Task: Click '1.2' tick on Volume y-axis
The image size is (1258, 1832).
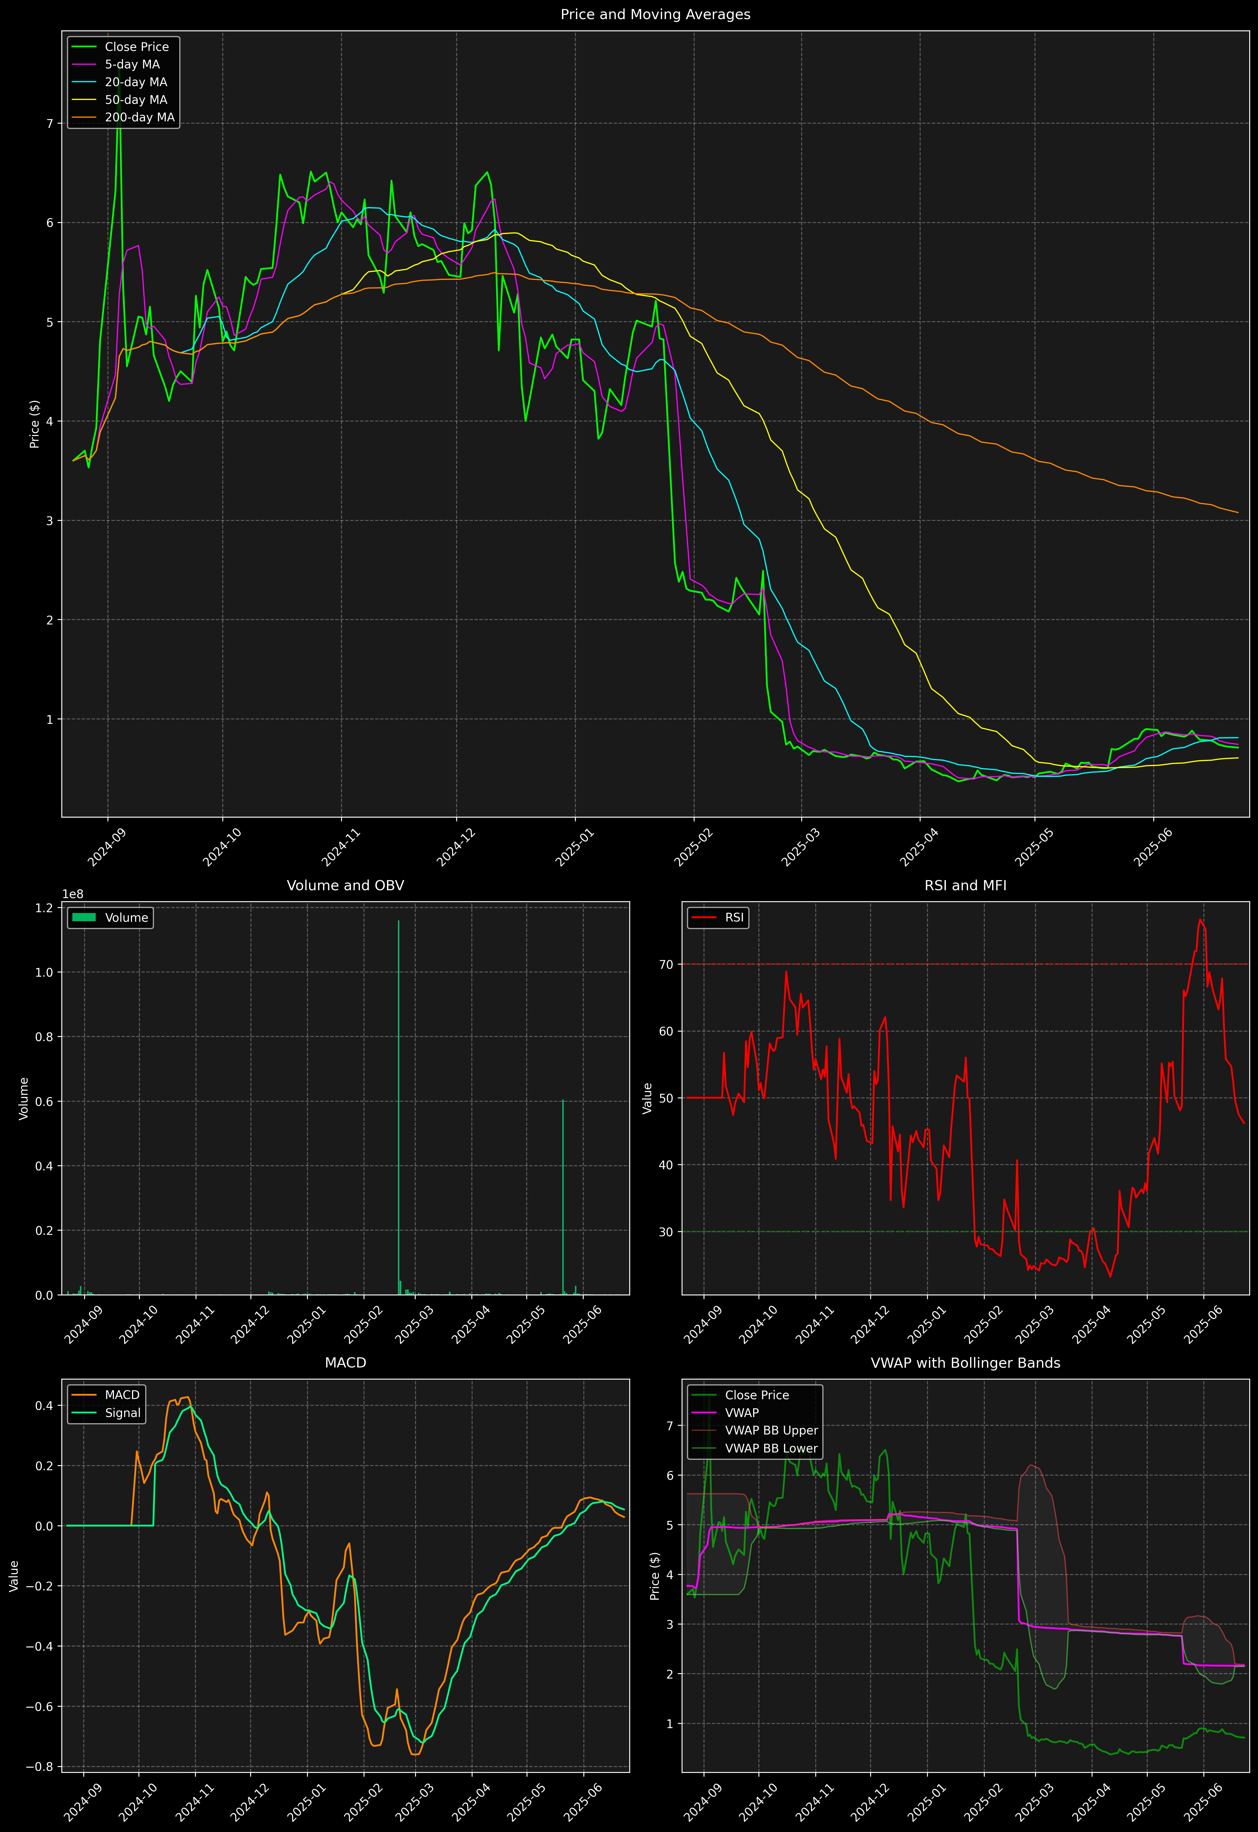Action: tap(44, 908)
